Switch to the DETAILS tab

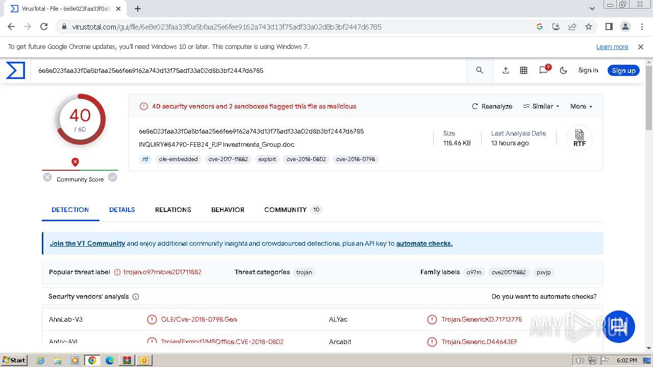coord(122,209)
